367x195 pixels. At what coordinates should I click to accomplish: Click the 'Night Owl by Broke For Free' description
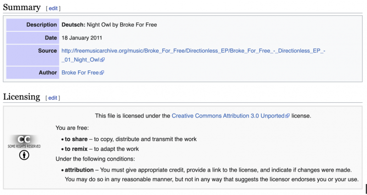click(122, 25)
